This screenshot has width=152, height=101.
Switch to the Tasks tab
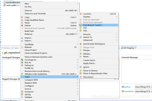(x=15, y=48)
